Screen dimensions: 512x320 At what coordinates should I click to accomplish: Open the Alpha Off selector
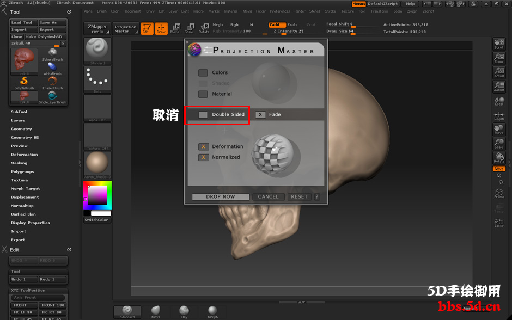pyautogui.click(x=97, y=108)
